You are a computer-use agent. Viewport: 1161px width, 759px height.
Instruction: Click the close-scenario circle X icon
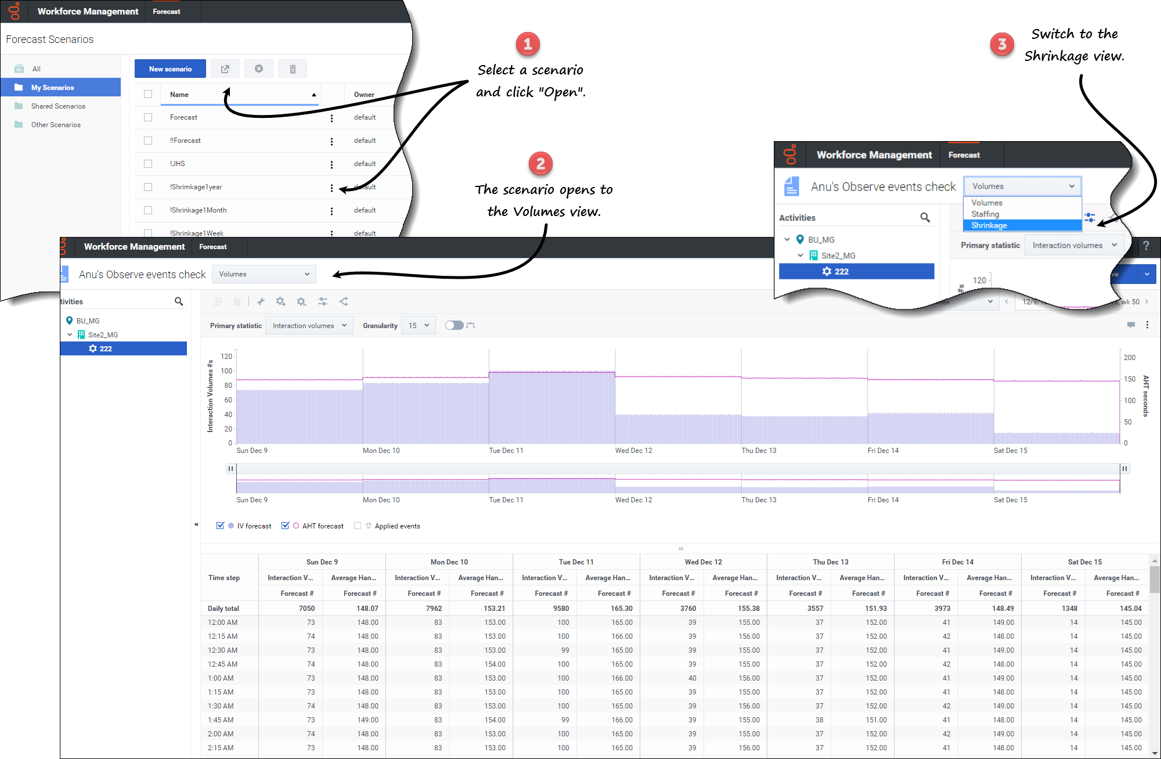point(259,69)
